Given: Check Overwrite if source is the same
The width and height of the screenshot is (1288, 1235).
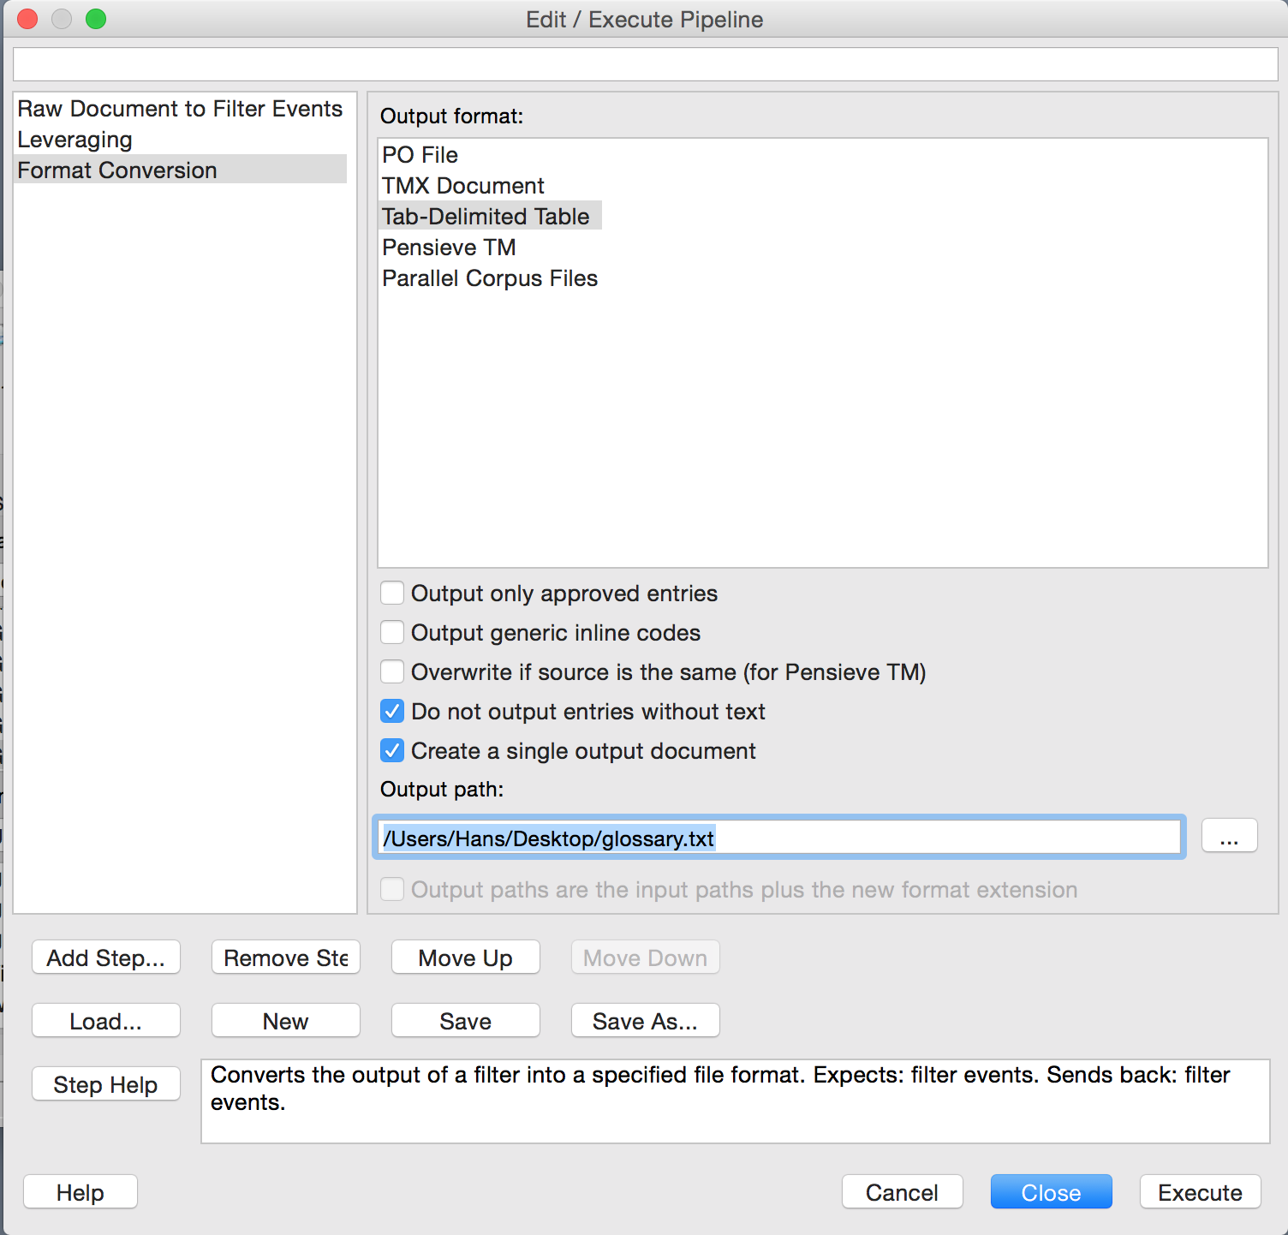Looking at the screenshot, I should click(x=392, y=672).
